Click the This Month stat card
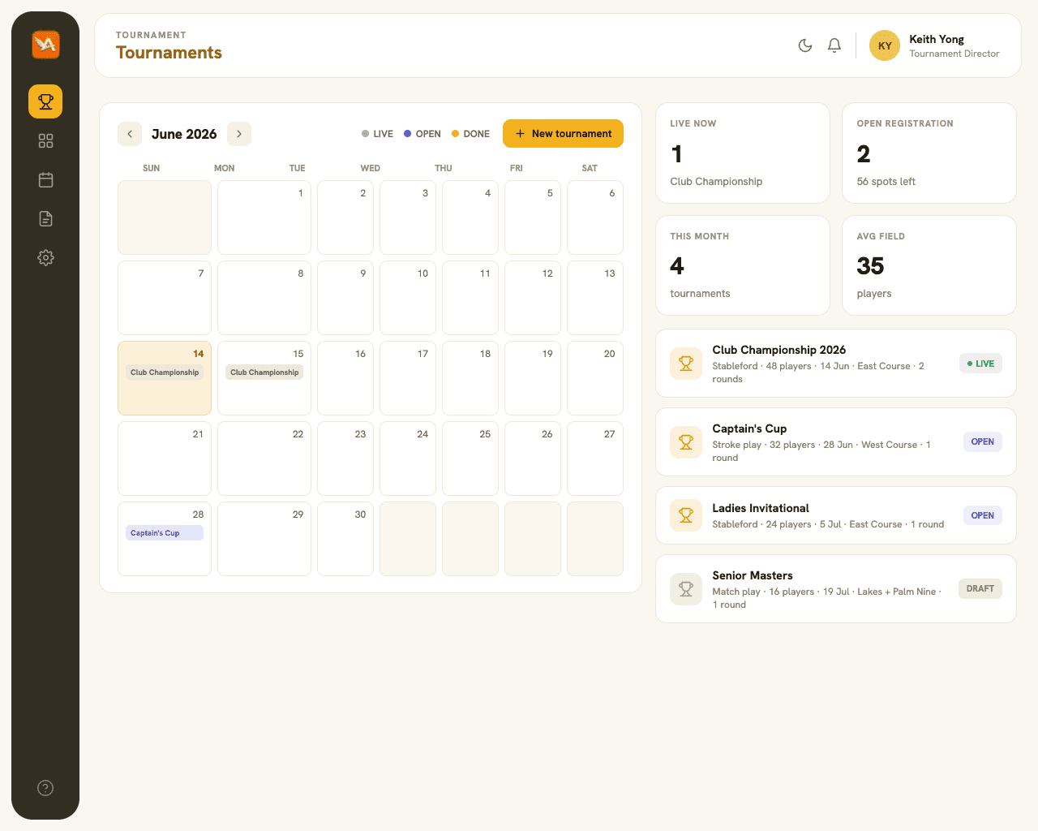 pyautogui.click(x=743, y=265)
